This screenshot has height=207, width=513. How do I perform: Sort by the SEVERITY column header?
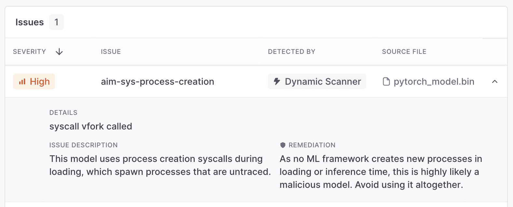[30, 52]
